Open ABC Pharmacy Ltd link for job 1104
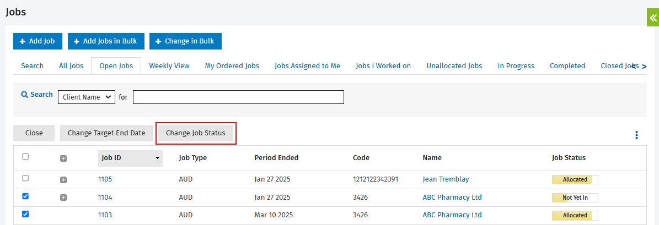 [x=452, y=197]
